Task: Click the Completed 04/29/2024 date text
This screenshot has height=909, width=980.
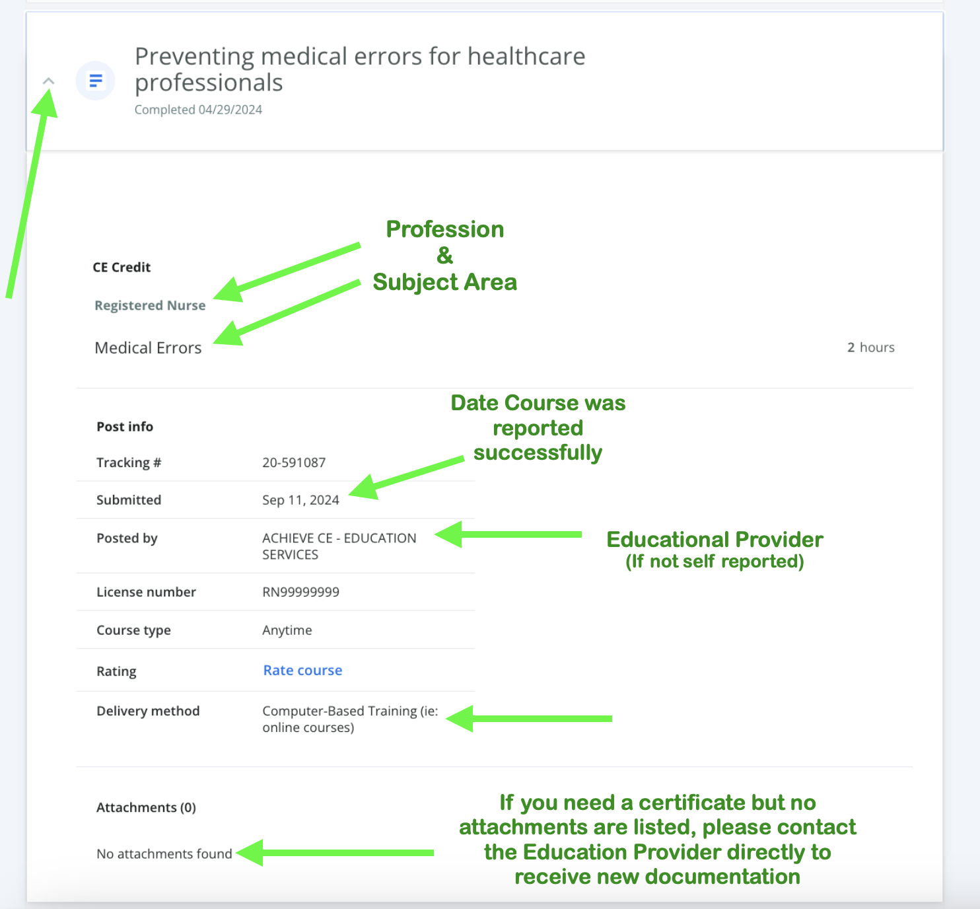Action: [198, 110]
